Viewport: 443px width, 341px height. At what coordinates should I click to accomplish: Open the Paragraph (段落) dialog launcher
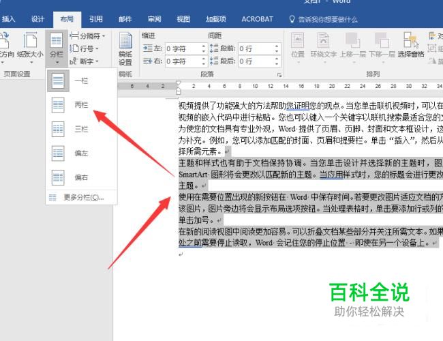pos(279,74)
